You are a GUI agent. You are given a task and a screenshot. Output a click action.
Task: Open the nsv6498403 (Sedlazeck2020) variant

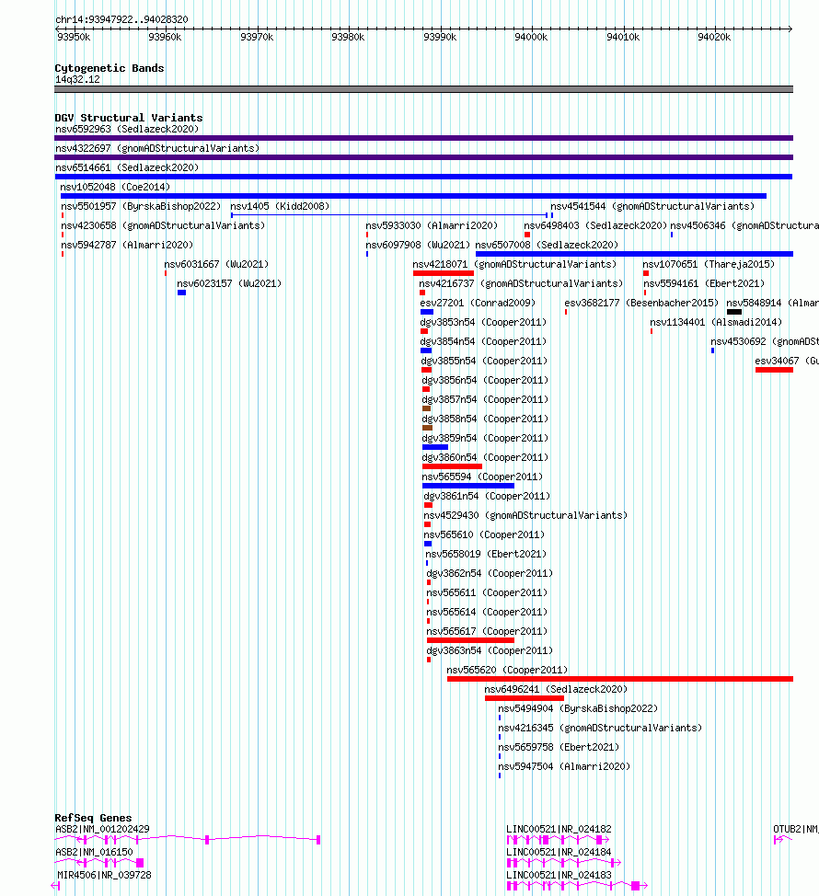tap(595, 225)
